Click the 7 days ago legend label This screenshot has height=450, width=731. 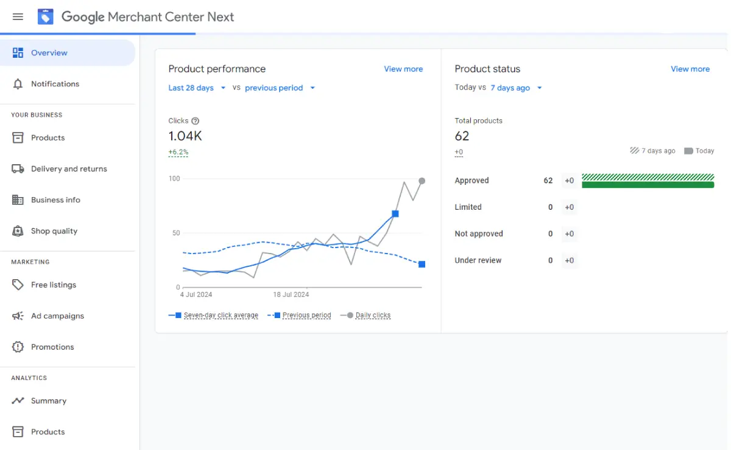659,151
